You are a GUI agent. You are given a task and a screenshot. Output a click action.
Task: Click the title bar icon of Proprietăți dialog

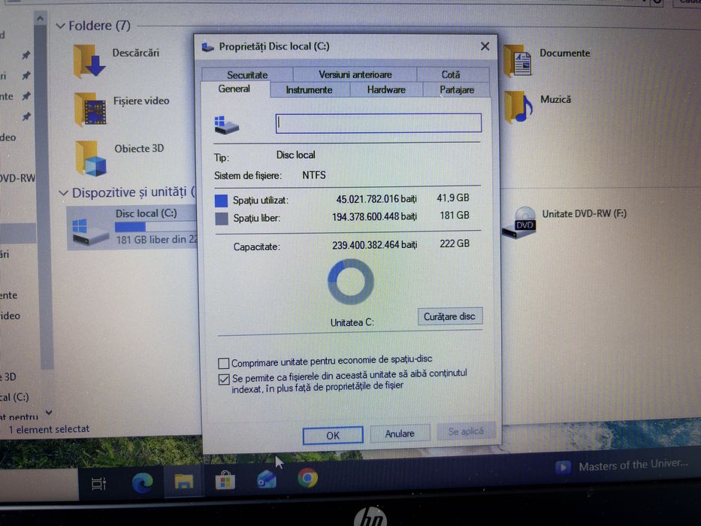[x=208, y=47]
